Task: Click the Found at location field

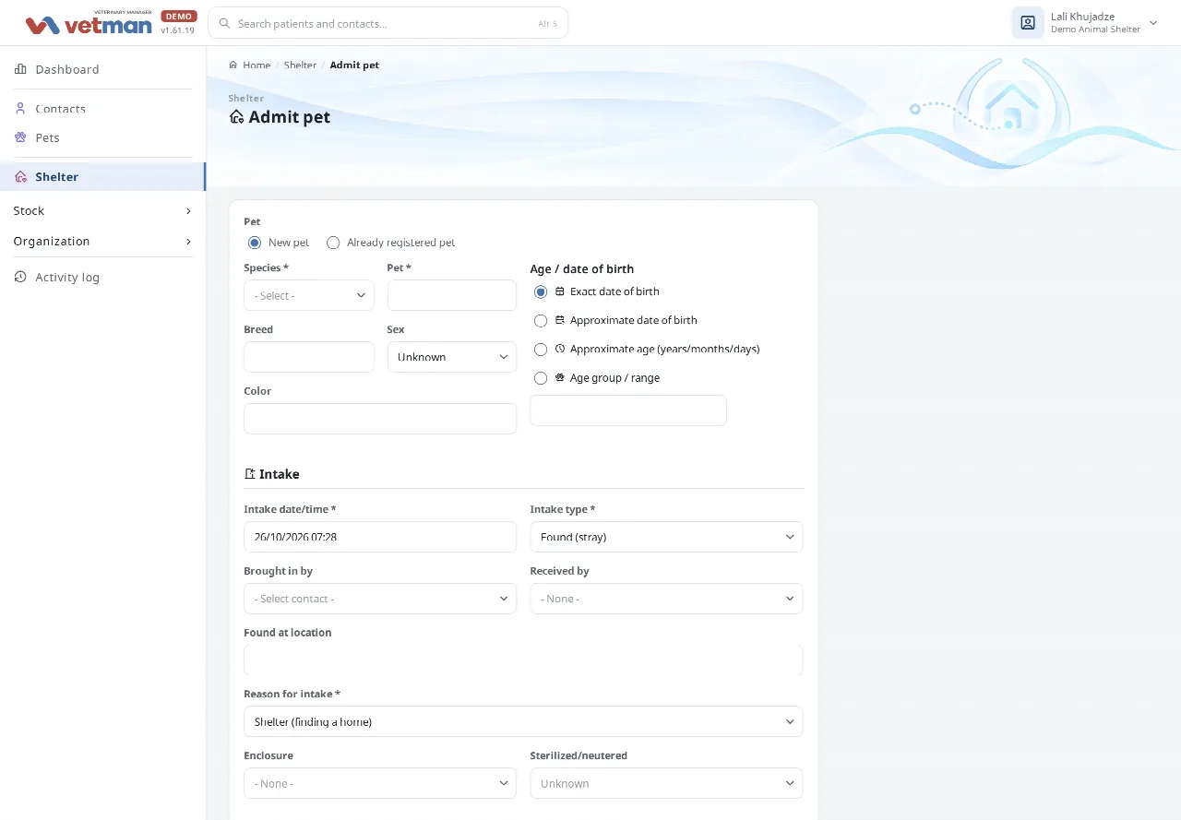Action: pos(523,660)
